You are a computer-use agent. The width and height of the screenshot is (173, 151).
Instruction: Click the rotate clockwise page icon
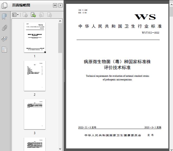click(x=49, y=15)
